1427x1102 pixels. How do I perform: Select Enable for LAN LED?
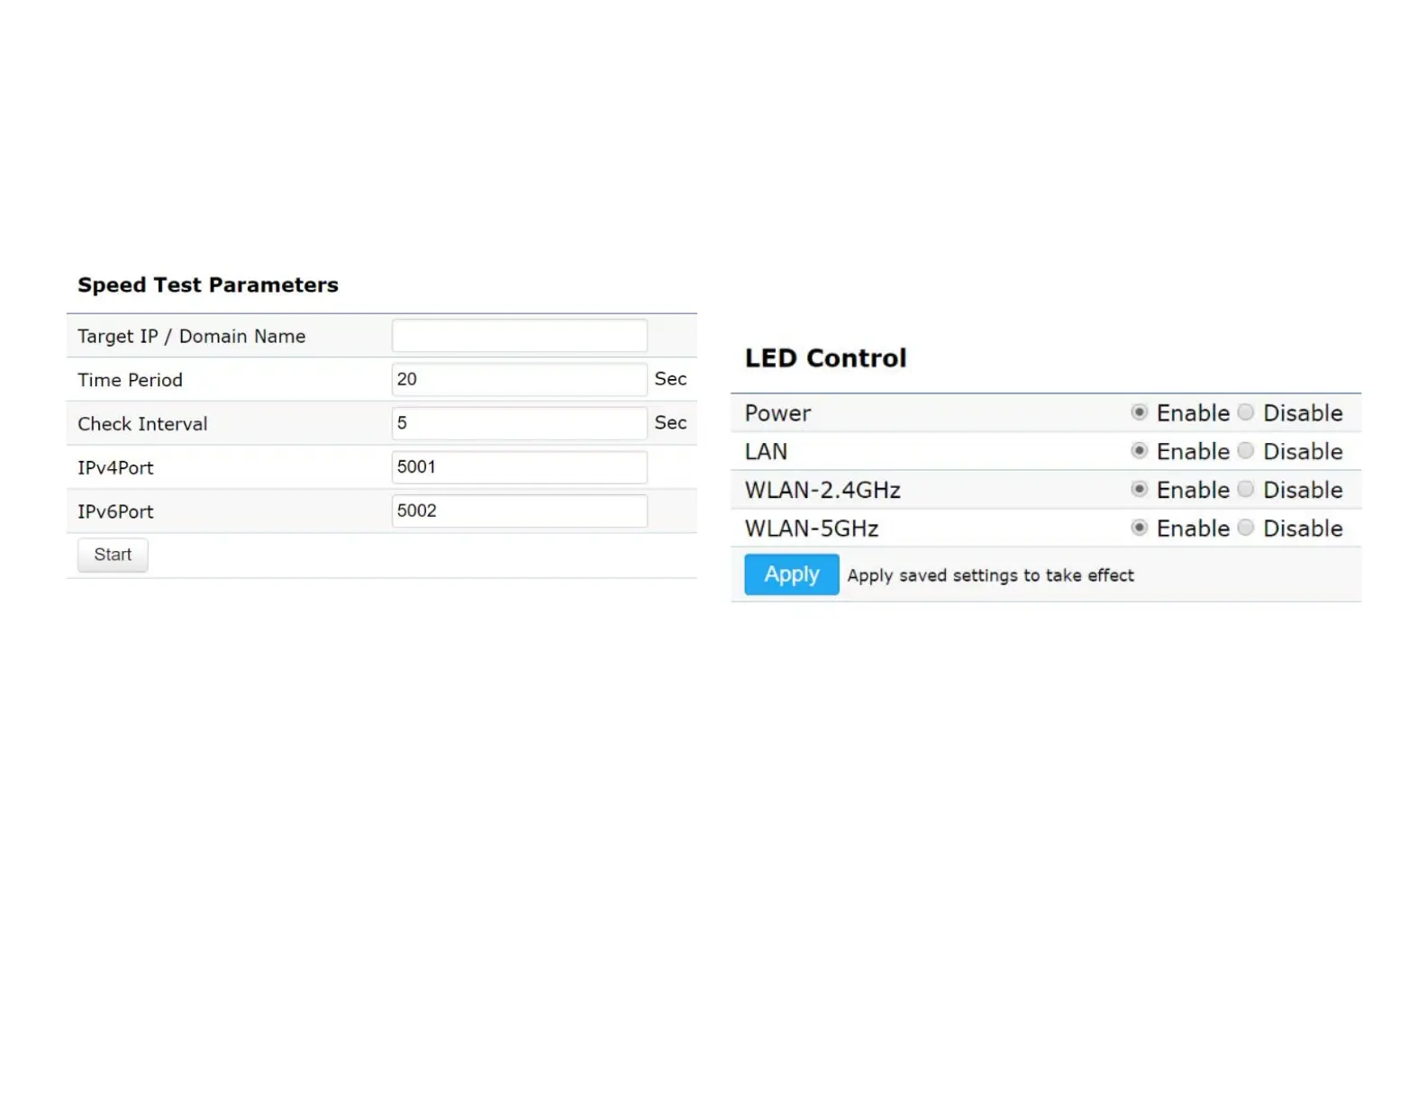point(1140,451)
